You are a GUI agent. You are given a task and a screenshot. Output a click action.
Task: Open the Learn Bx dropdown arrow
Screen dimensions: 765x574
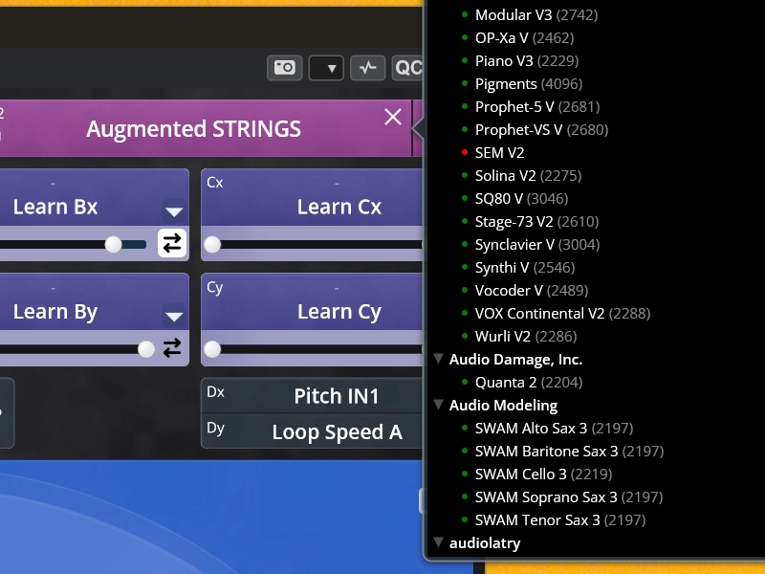tap(174, 210)
